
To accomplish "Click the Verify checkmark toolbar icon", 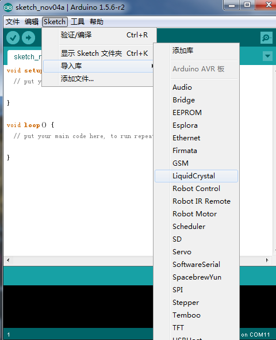I will pyautogui.click(x=13, y=38).
